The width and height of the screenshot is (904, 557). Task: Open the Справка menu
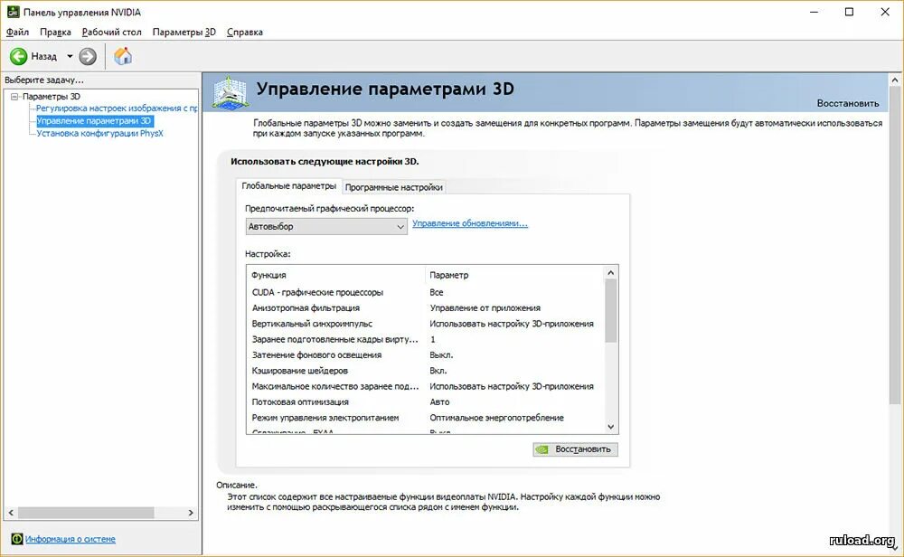click(x=244, y=32)
